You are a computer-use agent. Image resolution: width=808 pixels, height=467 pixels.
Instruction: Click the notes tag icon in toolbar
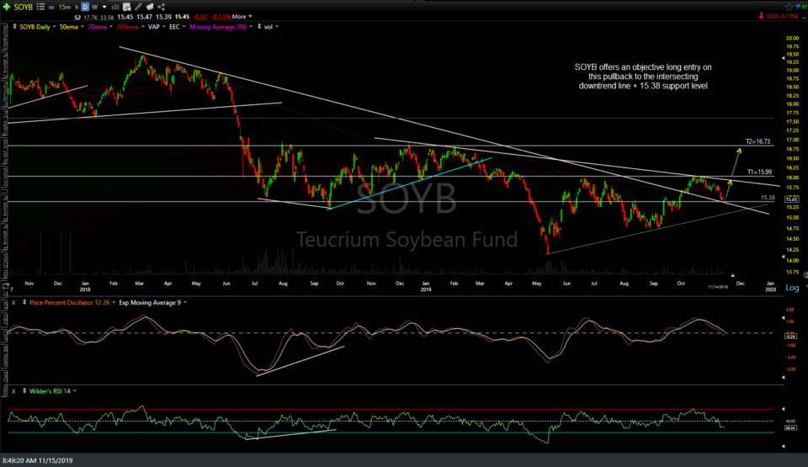pos(150,8)
